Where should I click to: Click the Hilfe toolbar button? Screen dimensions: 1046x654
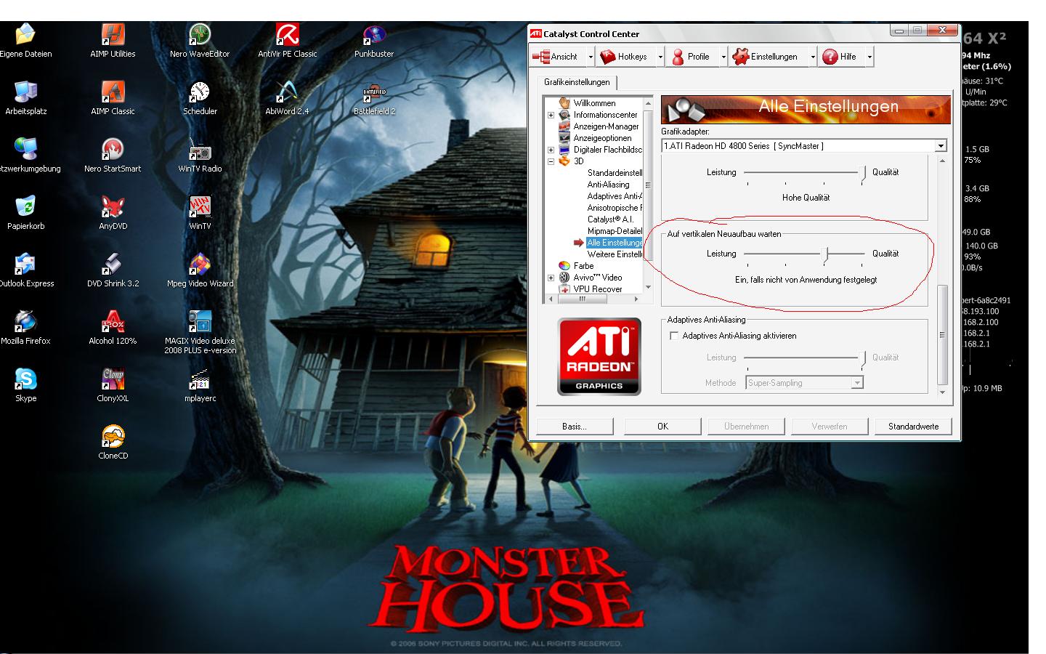[x=841, y=57]
